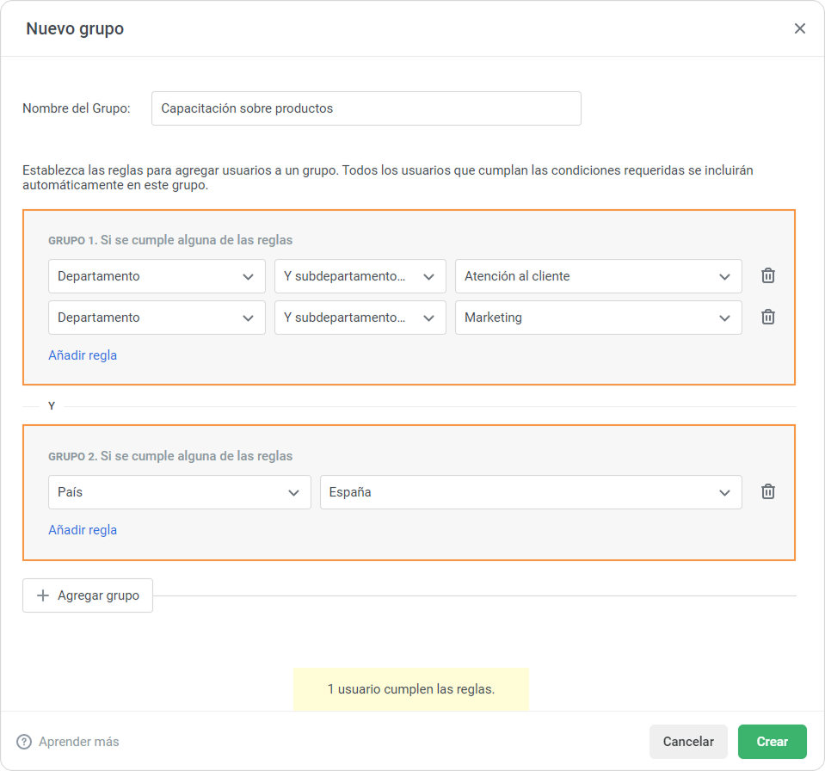Open the País field dropdown
Image resolution: width=825 pixels, height=771 pixels.
179,492
